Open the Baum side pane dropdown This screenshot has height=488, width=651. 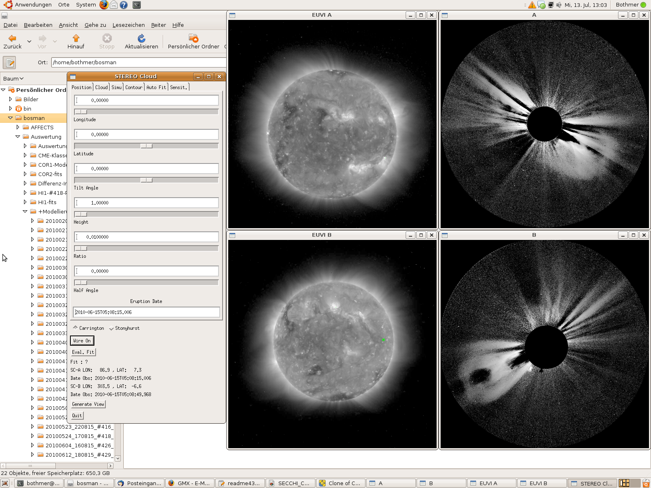click(x=13, y=78)
